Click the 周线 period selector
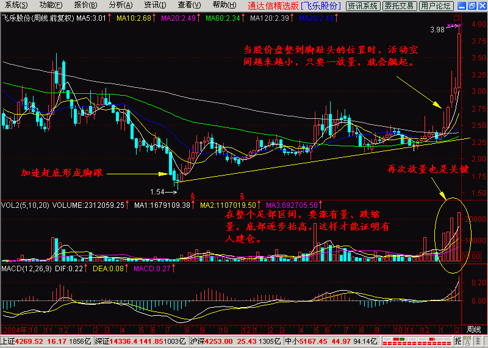Screen dimensions: 488x348 tap(474, 329)
